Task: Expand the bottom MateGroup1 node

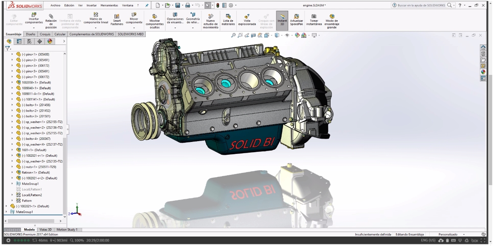Action: 7,212
